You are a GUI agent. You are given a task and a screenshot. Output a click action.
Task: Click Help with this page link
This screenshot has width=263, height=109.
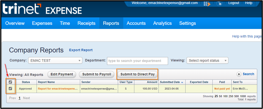click(x=246, y=36)
